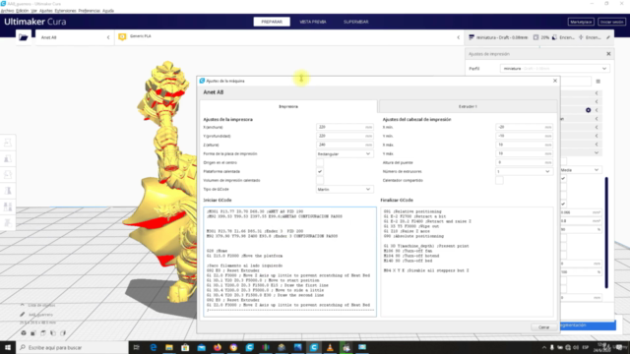Screen dimensions: 630x354
Task: Open the Preferencias menu
Action: [x=90, y=11]
